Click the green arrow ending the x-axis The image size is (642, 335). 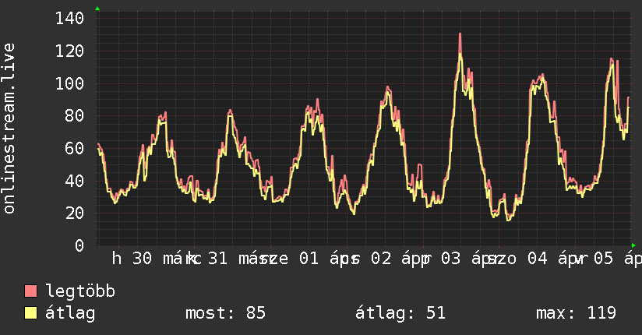point(633,245)
